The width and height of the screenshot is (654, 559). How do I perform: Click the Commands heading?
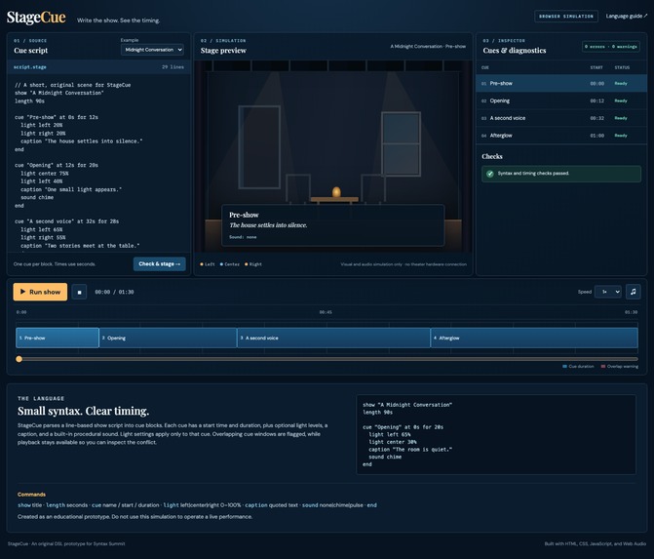[31, 495]
